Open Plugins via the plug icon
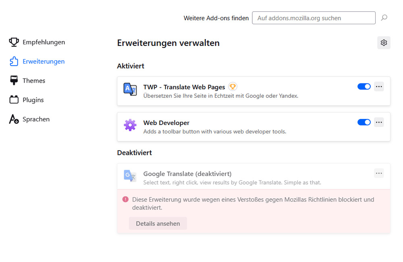The image size is (403, 262). point(14,100)
